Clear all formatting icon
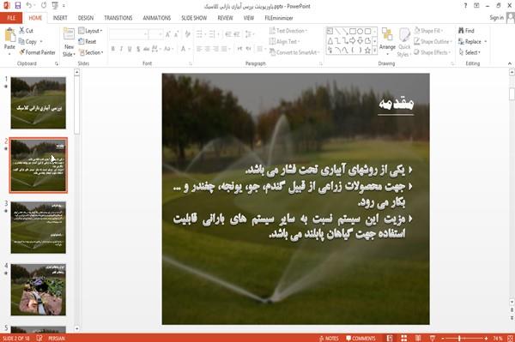This screenshot has width=515, height=342. point(187,34)
